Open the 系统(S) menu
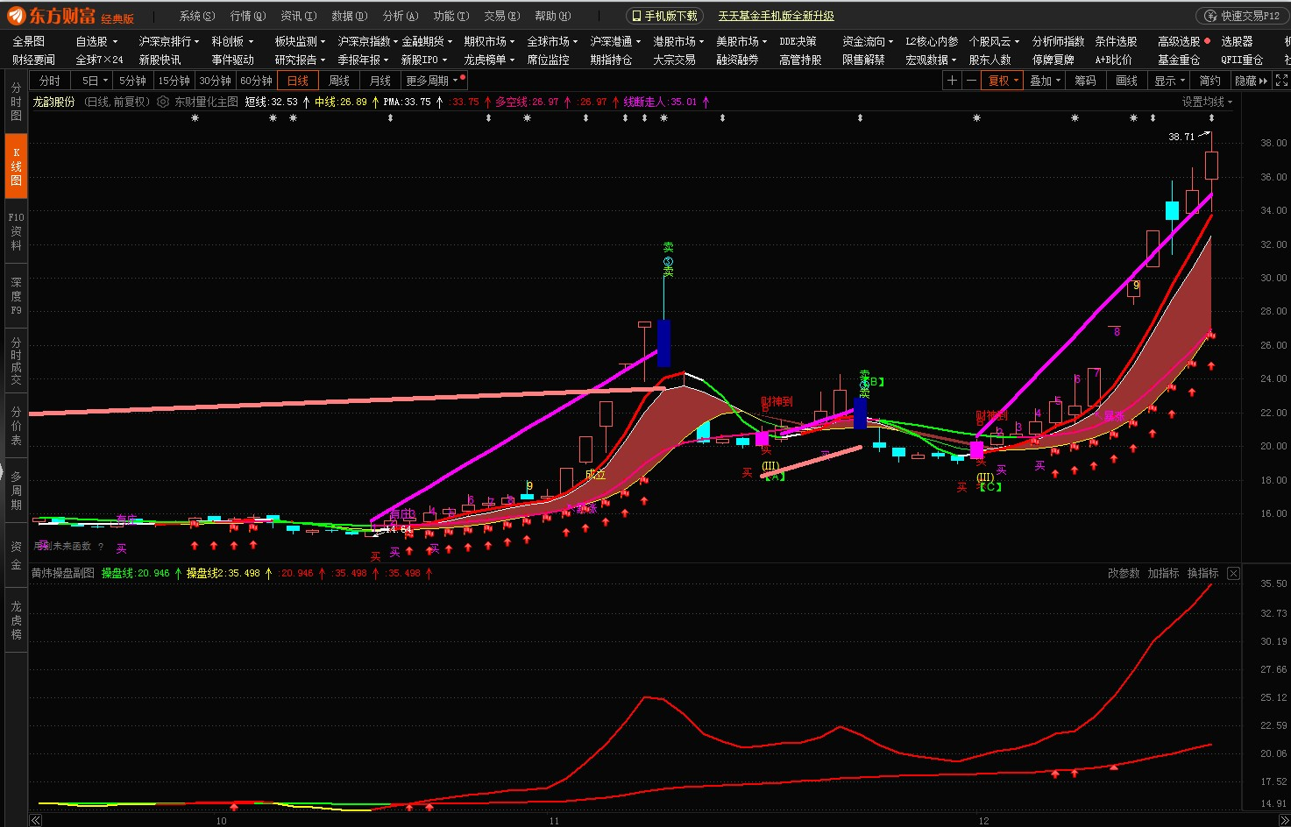Screen dimensions: 1291x827 click(x=197, y=16)
